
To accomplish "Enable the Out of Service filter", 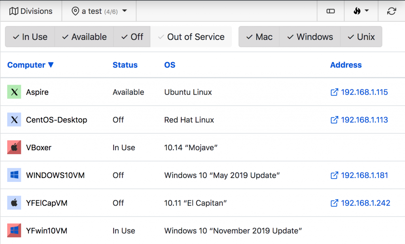I will 191,36.
